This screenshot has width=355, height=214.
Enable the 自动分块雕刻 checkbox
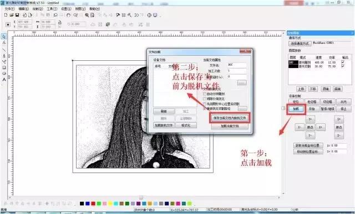pos(205,93)
